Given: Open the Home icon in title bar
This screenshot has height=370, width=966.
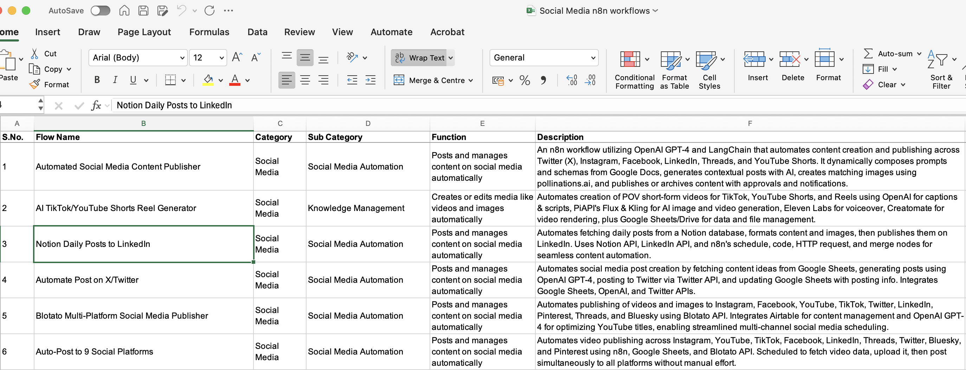Looking at the screenshot, I should point(124,11).
